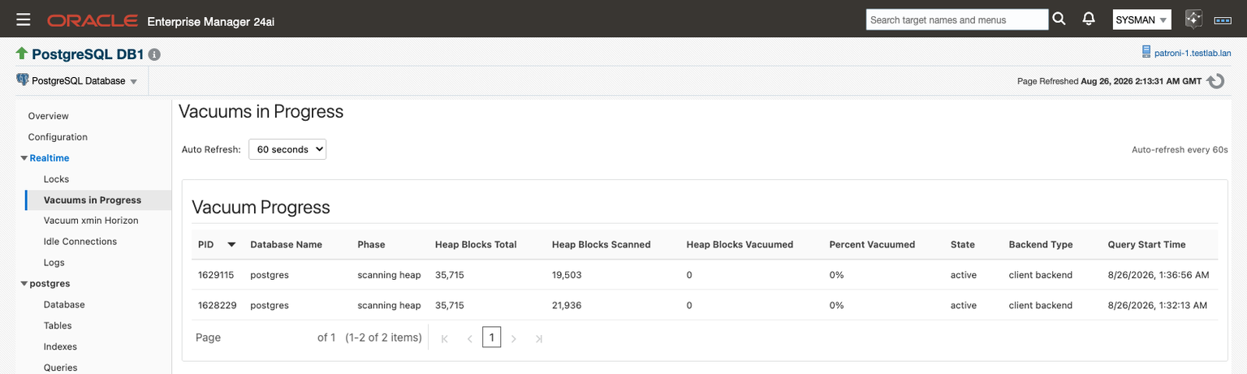Go to previous page of table

click(469, 338)
